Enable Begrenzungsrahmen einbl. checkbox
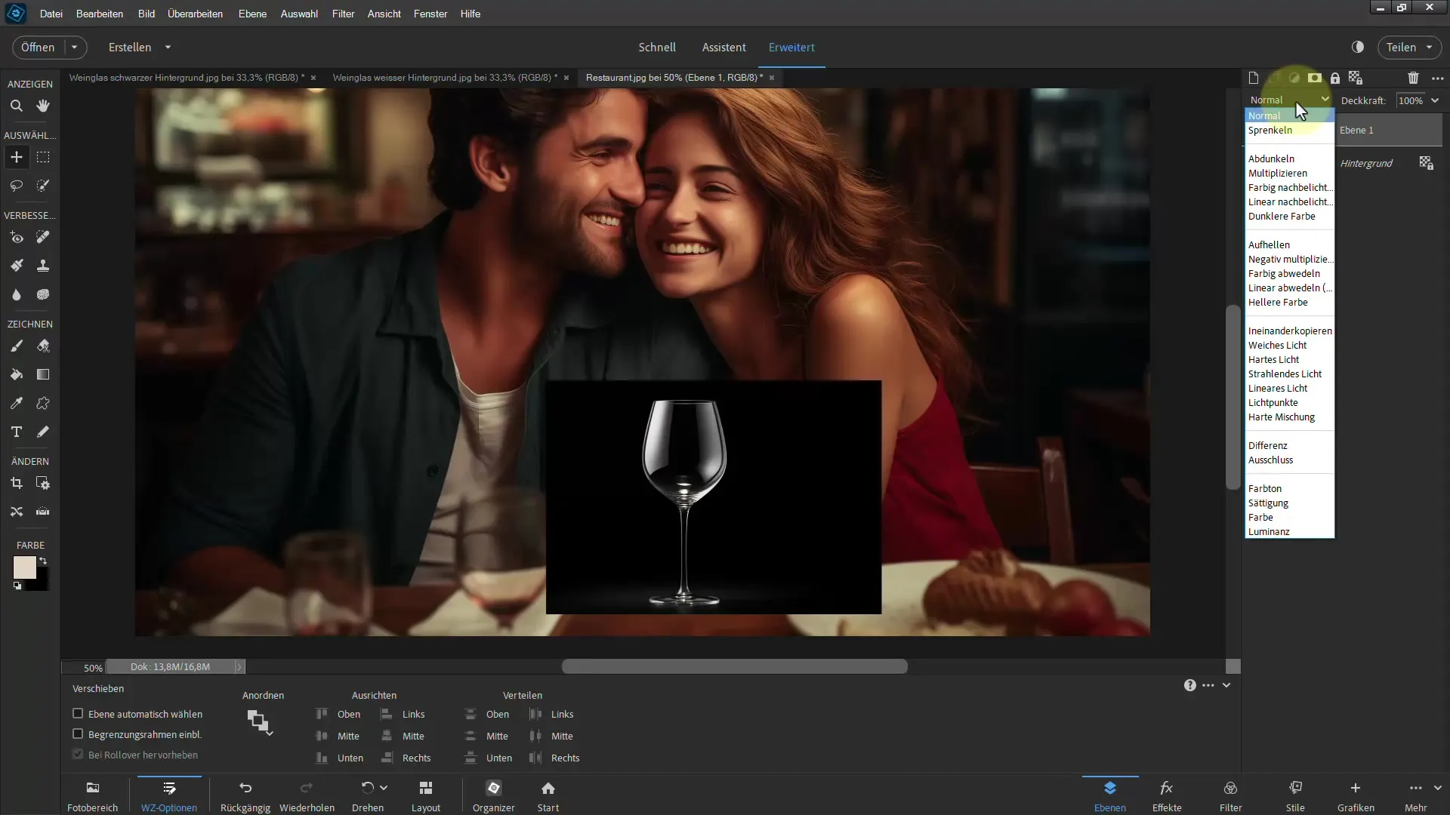 77,733
